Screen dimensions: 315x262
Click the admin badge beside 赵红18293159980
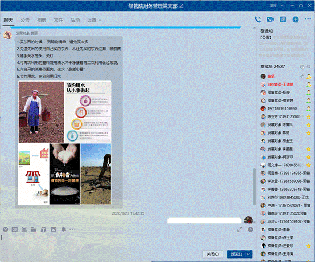pos(309,108)
